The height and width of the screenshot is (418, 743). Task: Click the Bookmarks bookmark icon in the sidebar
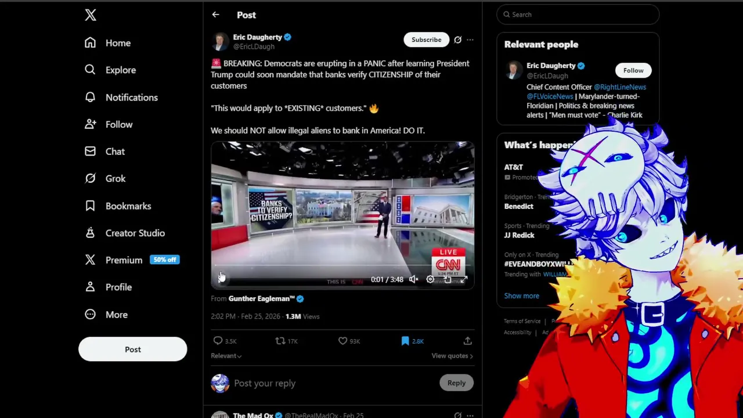pyautogui.click(x=90, y=206)
